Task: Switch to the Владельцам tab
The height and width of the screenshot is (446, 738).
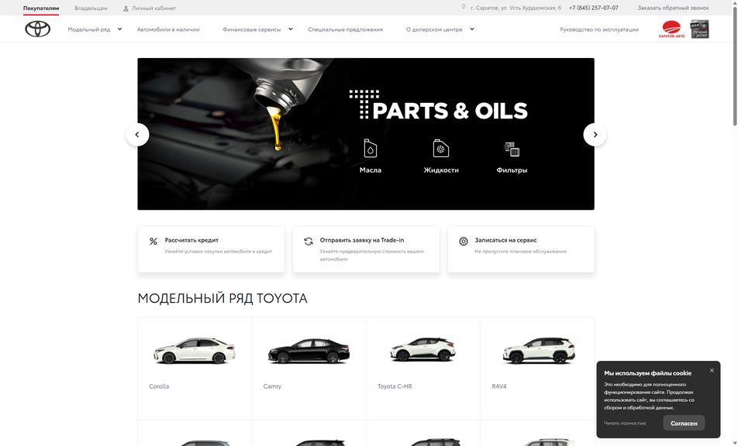Action: point(91,8)
